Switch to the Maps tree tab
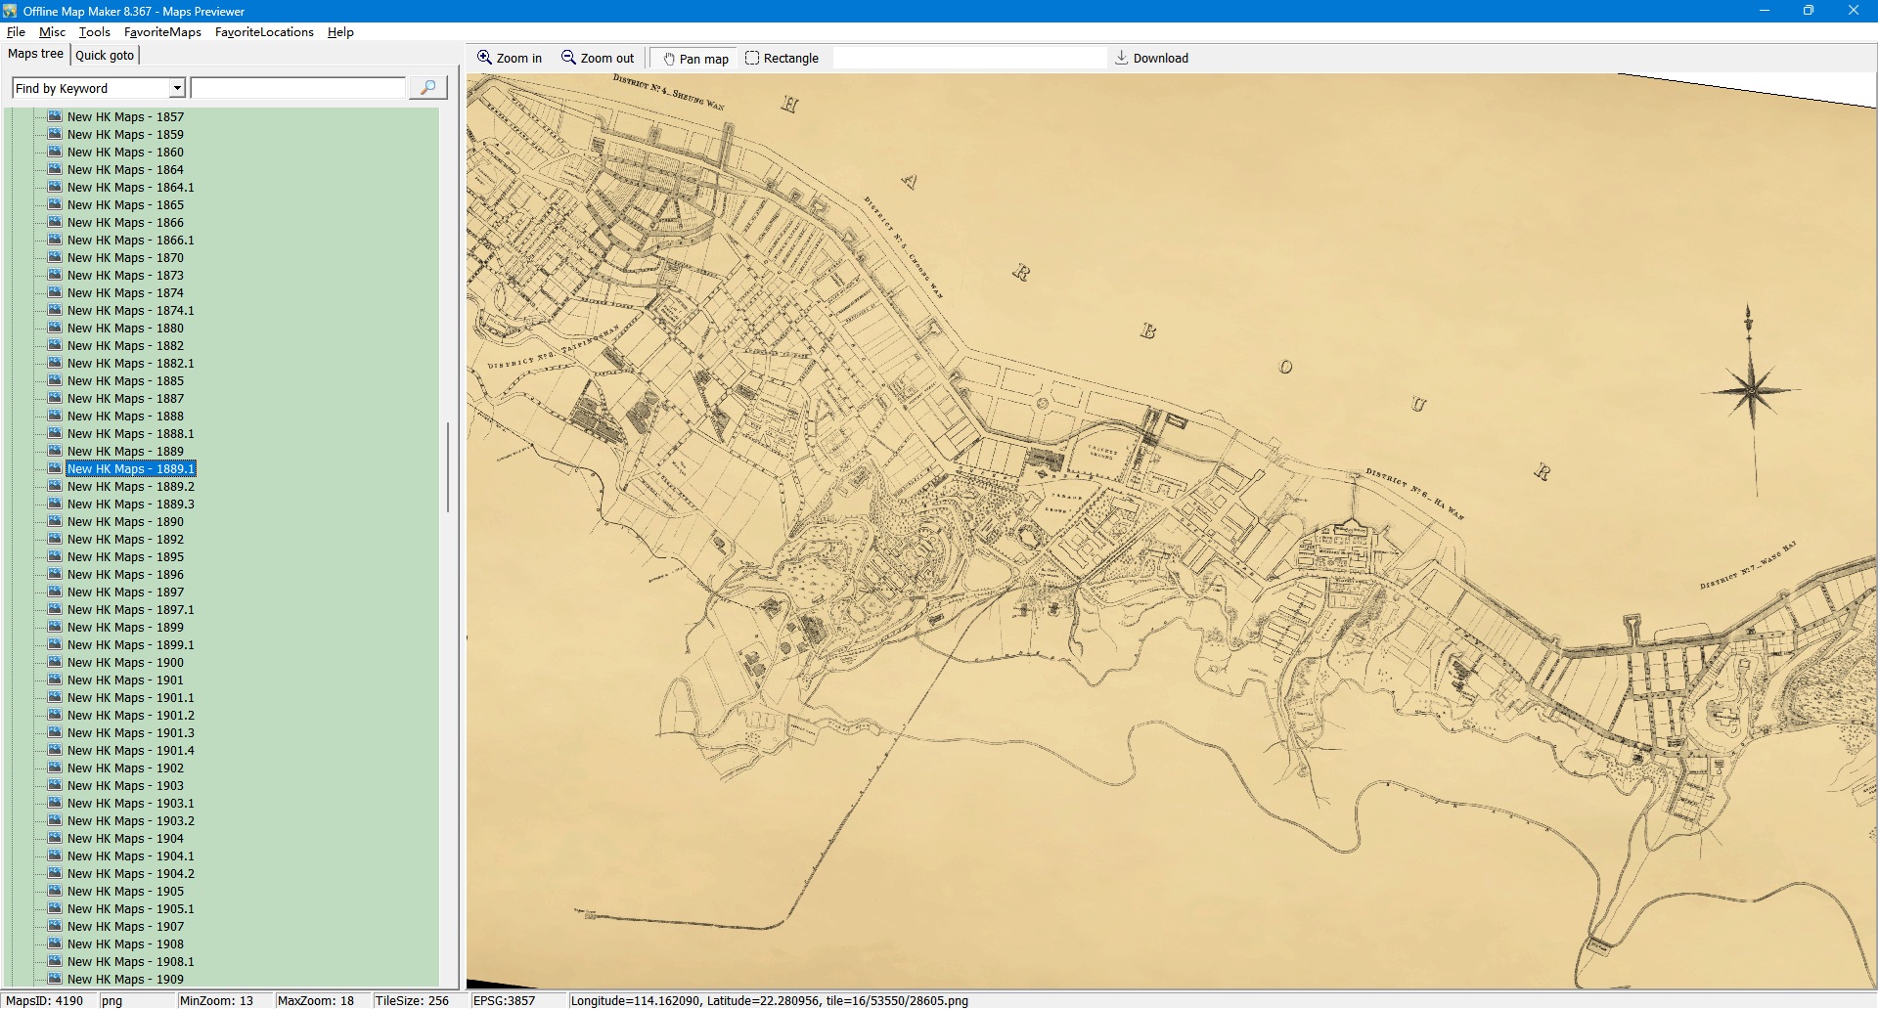 [35, 54]
